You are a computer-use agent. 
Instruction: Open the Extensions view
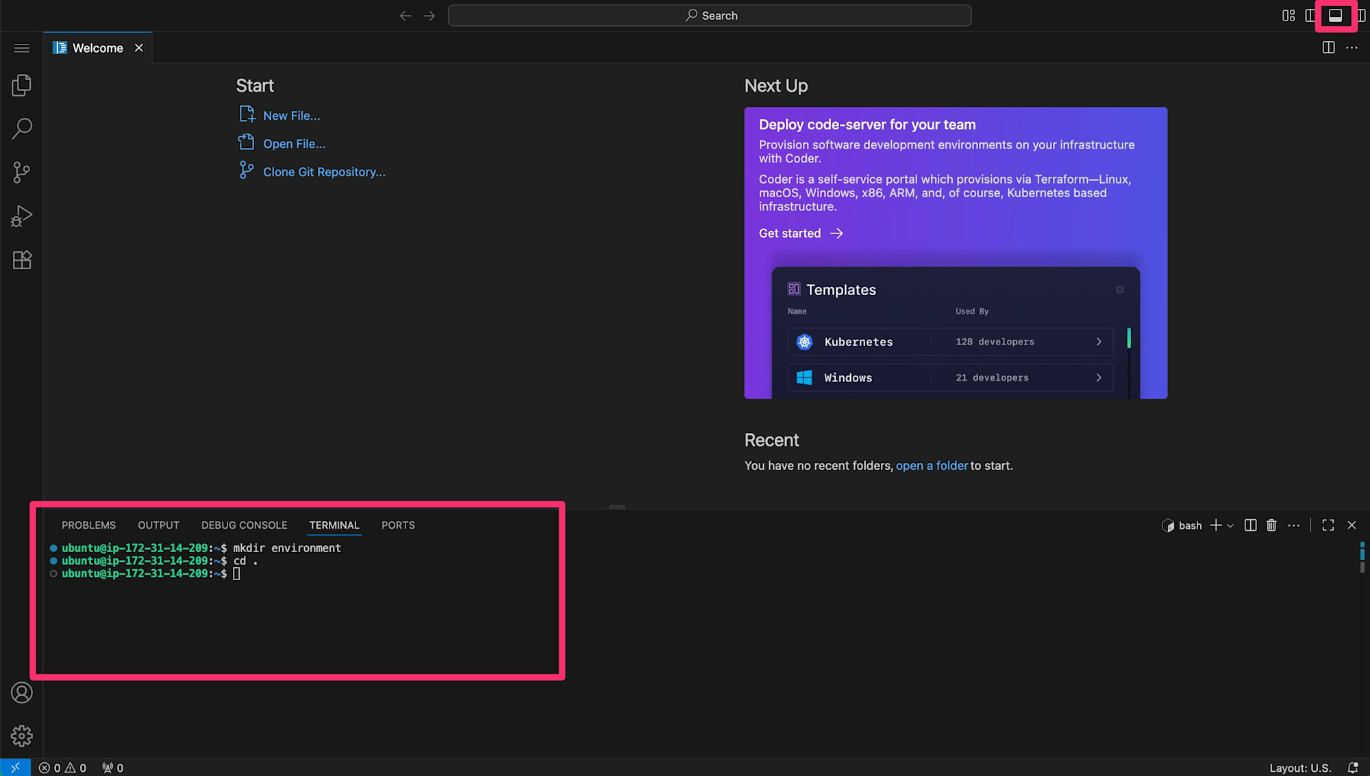pyautogui.click(x=21, y=260)
